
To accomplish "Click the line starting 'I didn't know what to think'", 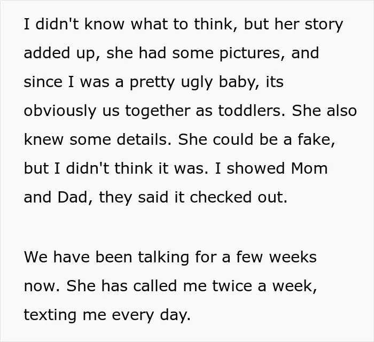I will pyautogui.click(x=183, y=25).
